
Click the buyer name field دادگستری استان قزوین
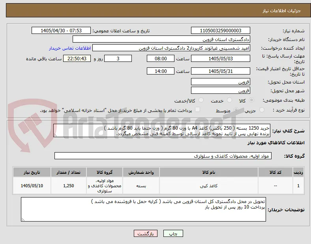pos(161,39)
